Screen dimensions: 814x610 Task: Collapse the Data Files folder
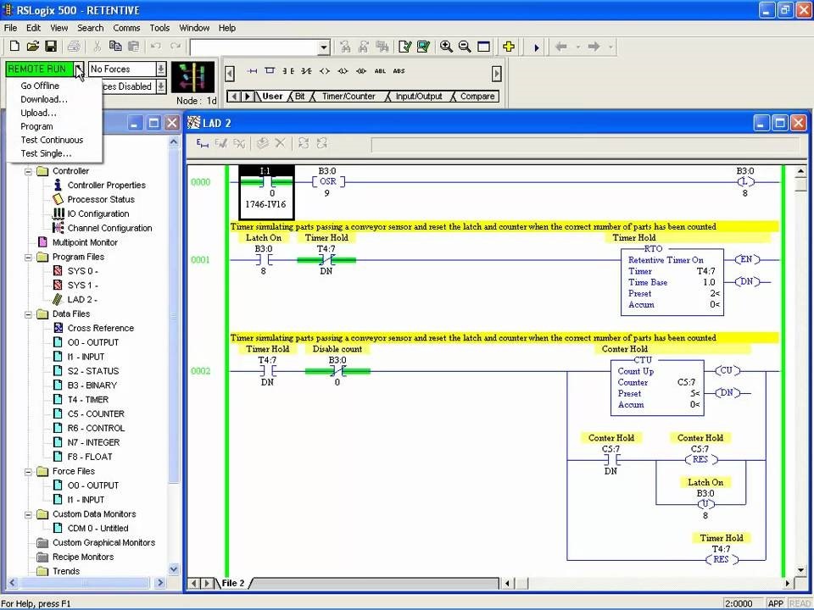point(29,313)
